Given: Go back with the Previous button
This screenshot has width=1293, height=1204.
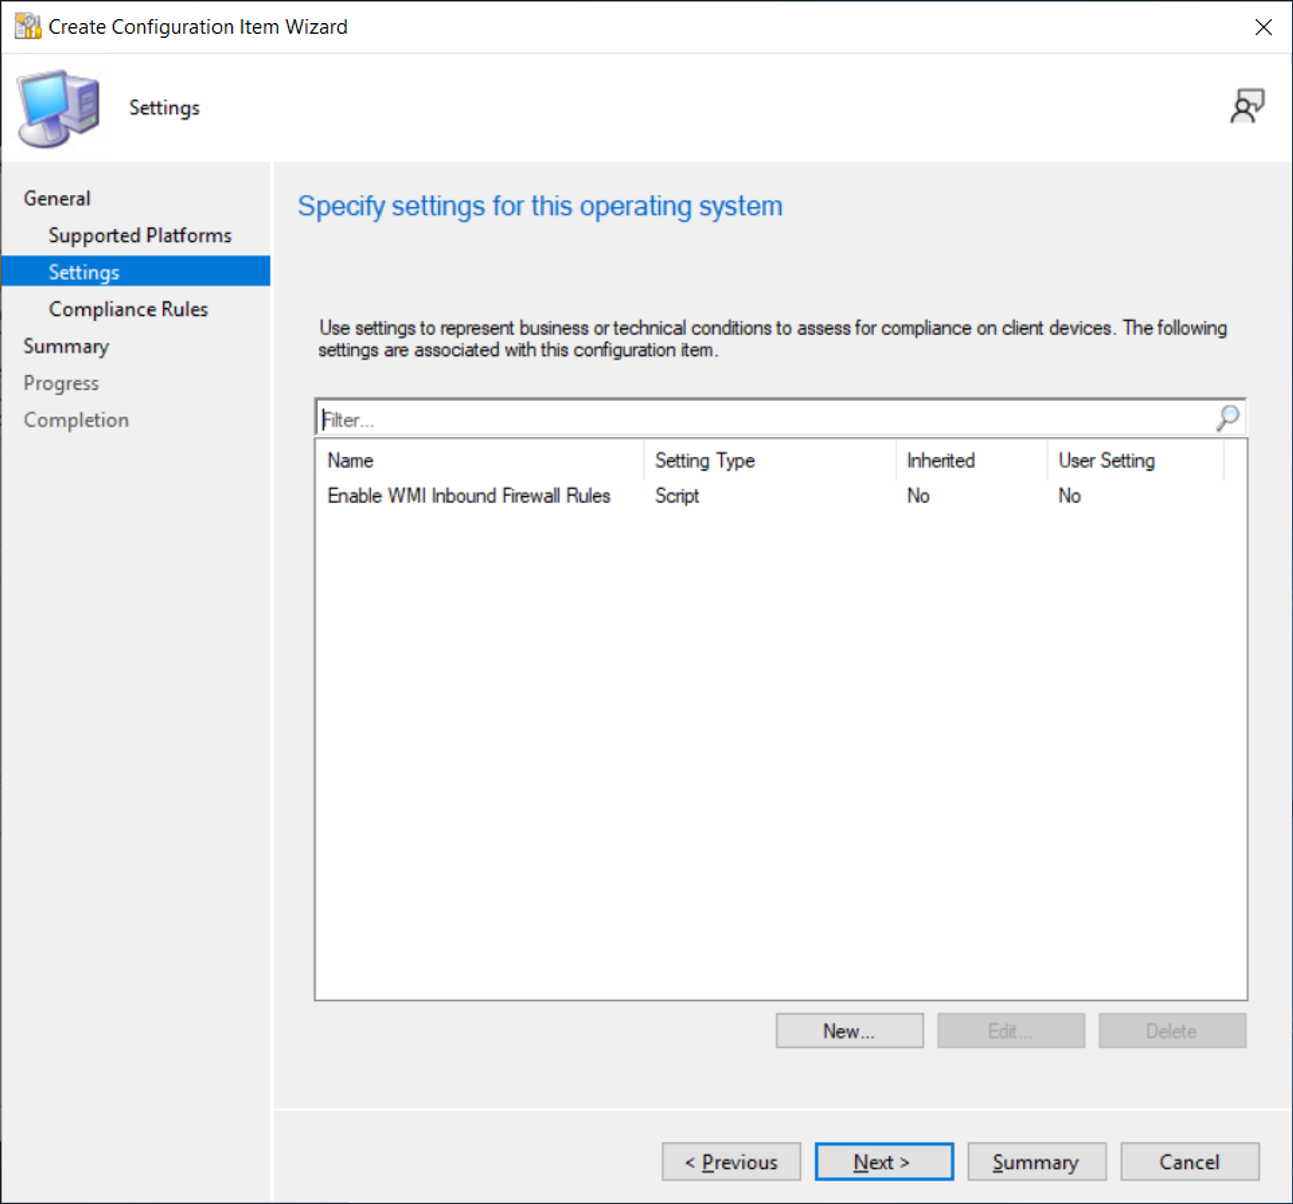Looking at the screenshot, I should pos(731,1162).
